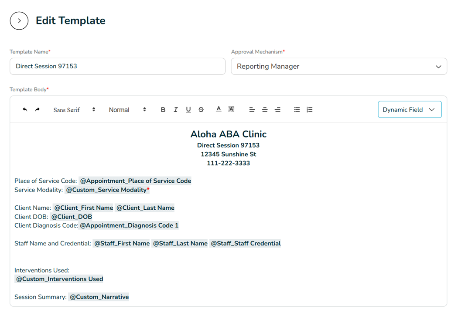The height and width of the screenshot is (322, 458).
Task: Insert a bulleted list
Action: pyautogui.click(x=297, y=110)
